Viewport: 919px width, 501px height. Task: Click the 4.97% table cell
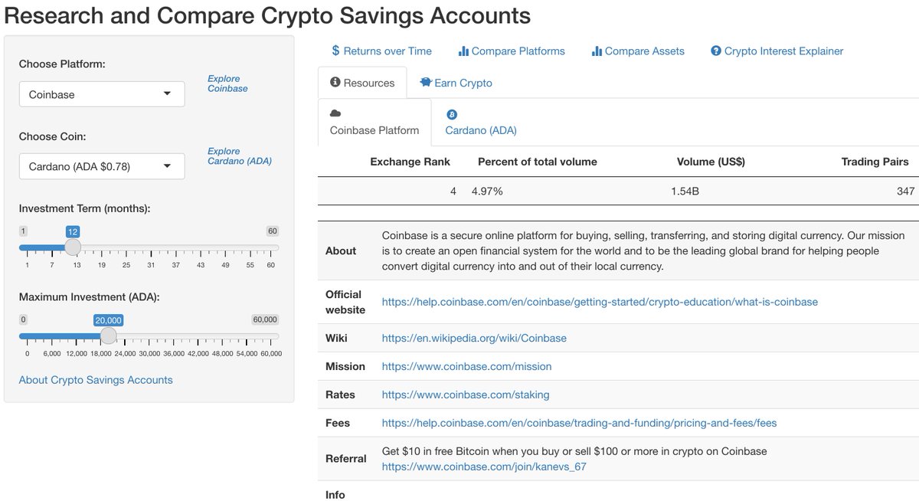(x=487, y=191)
